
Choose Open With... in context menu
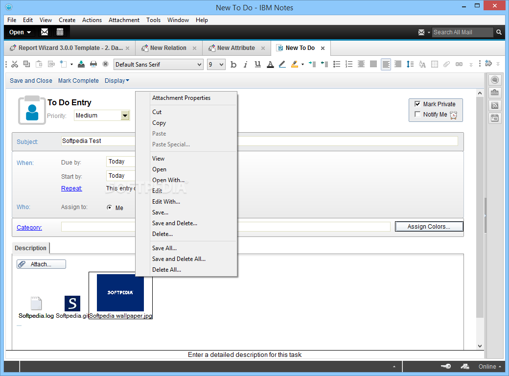pos(168,180)
